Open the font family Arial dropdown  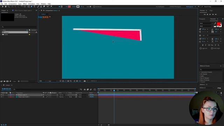click(206, 23)
